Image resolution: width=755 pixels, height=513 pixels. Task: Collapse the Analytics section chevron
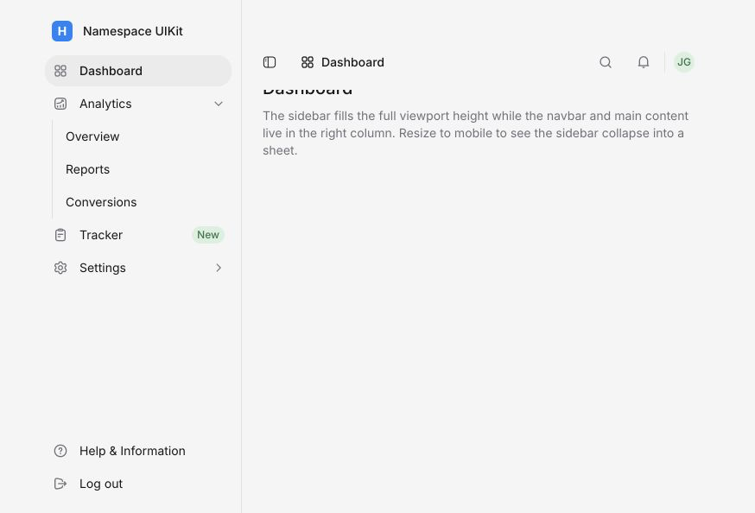[x=219, y=104]
